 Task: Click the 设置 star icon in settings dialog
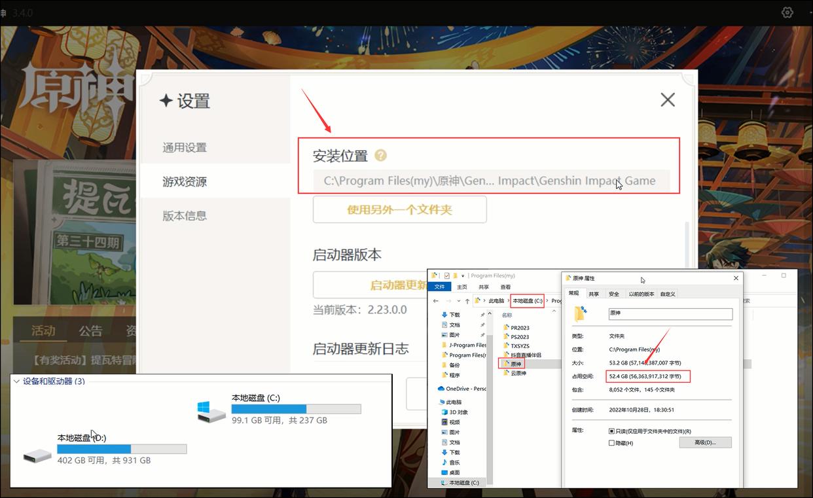click(166, 100)
